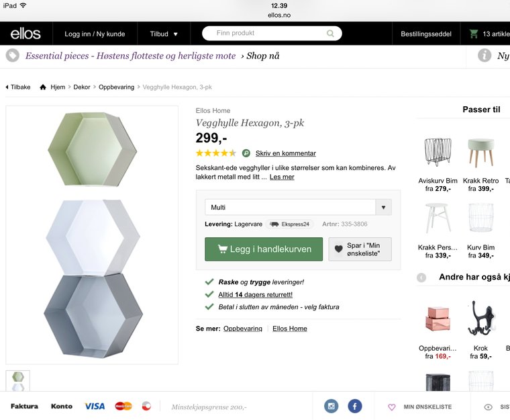Click the heart icon by Min ønskeliste

tap(392, 407)
